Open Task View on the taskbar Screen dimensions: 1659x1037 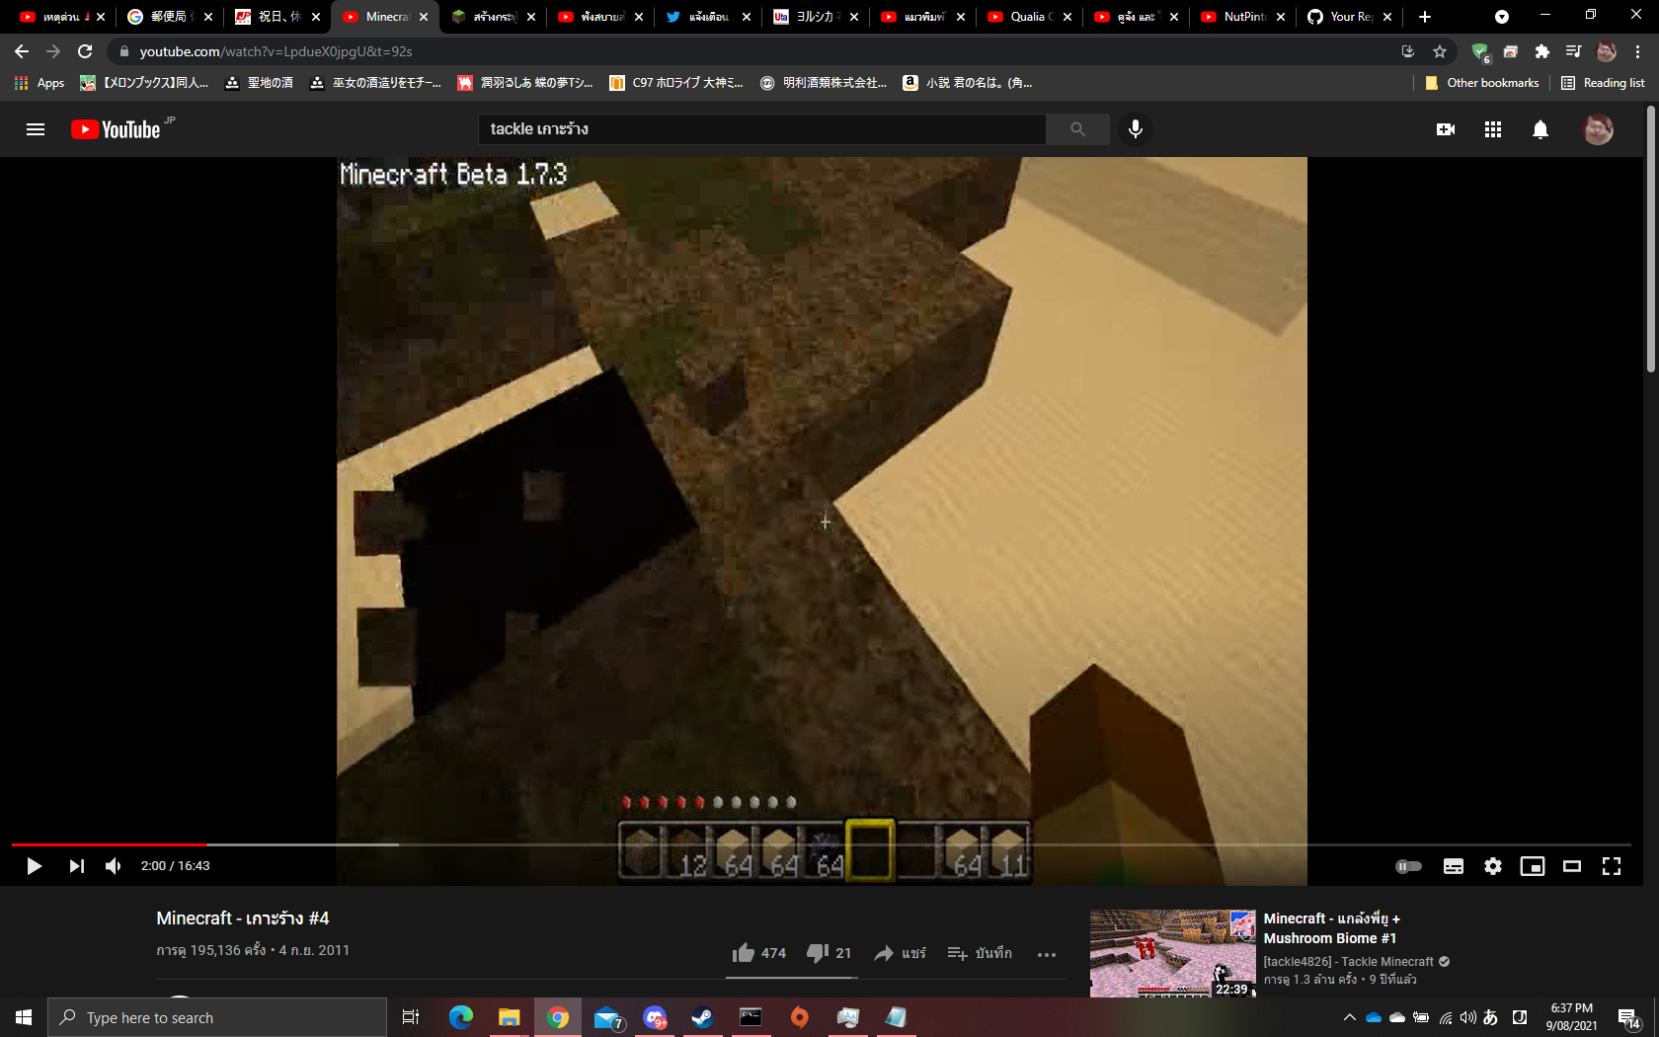411,1017
